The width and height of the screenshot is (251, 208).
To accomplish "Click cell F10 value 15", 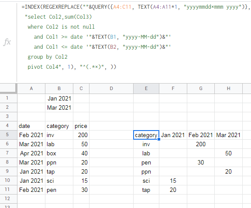I will click(173, 181).
